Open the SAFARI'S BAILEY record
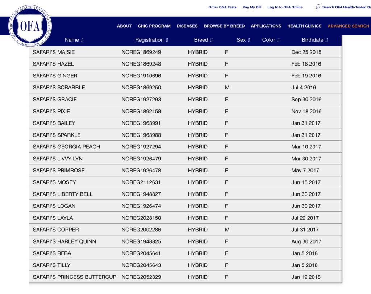 [x=54, y=123]
